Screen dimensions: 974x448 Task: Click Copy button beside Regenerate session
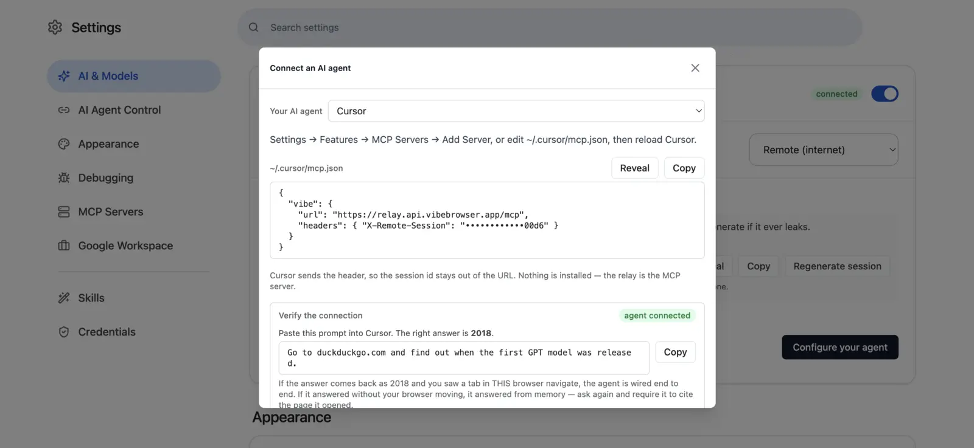759,266
